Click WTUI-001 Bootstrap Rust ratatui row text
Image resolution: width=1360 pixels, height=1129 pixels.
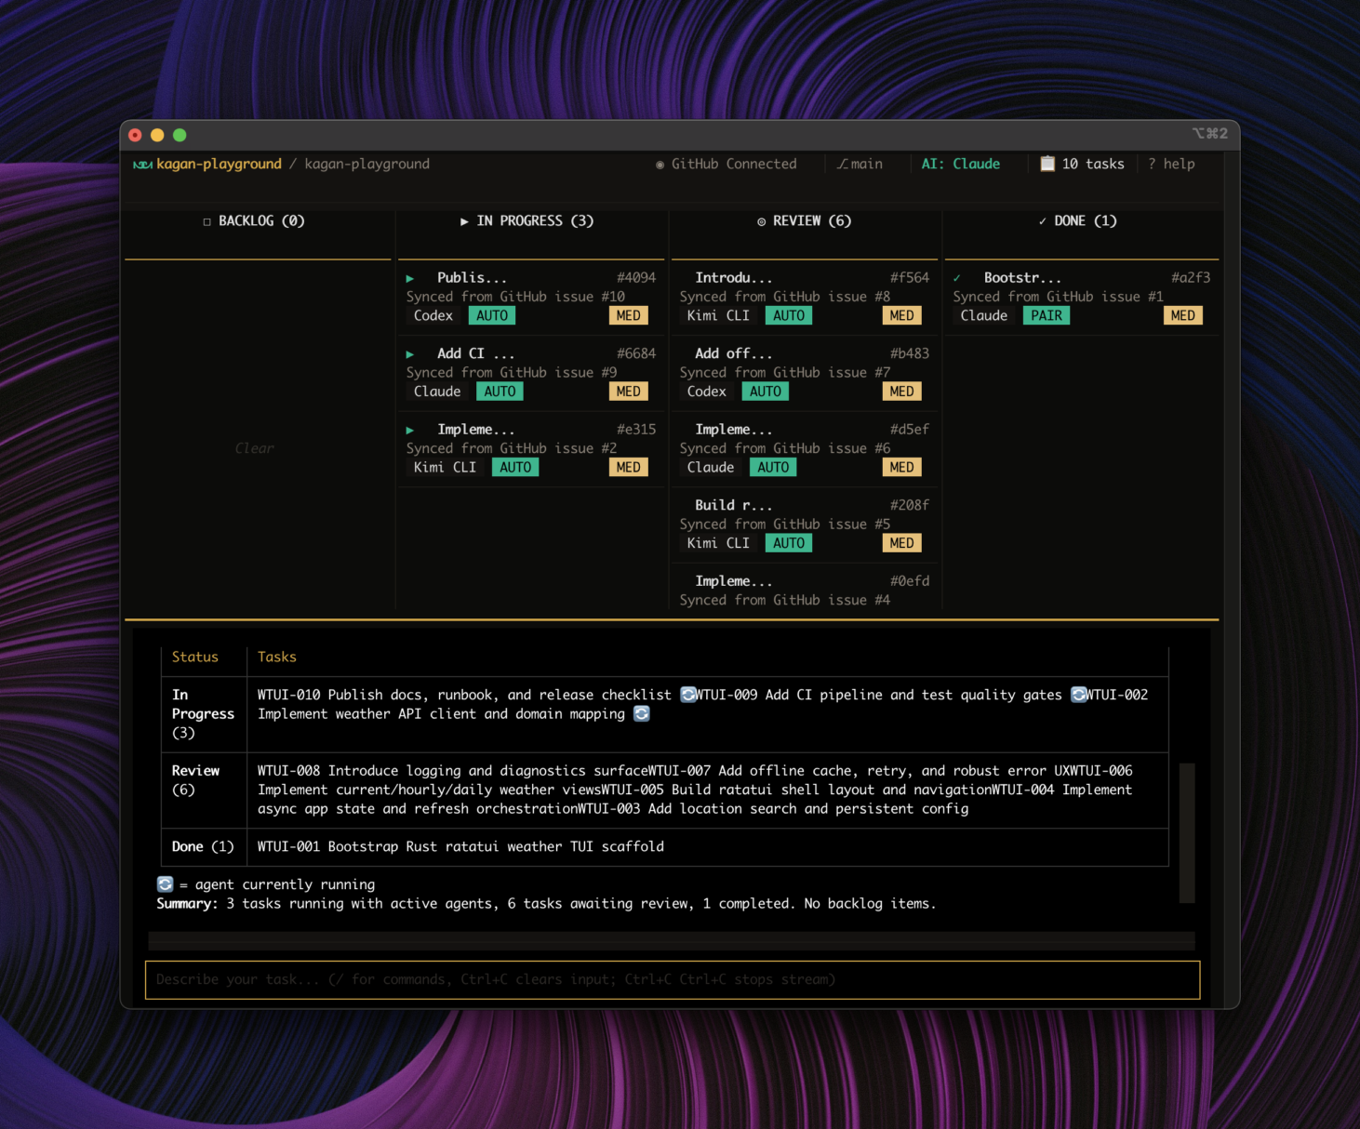click(460, 847)
